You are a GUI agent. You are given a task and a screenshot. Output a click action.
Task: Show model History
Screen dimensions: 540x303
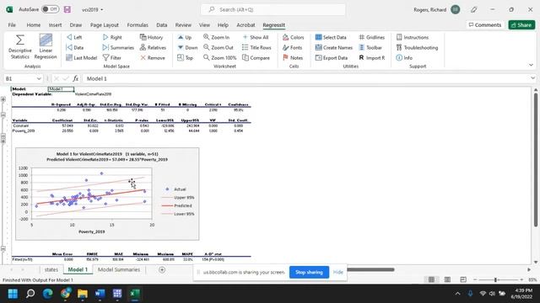click(x=151, y=37)
